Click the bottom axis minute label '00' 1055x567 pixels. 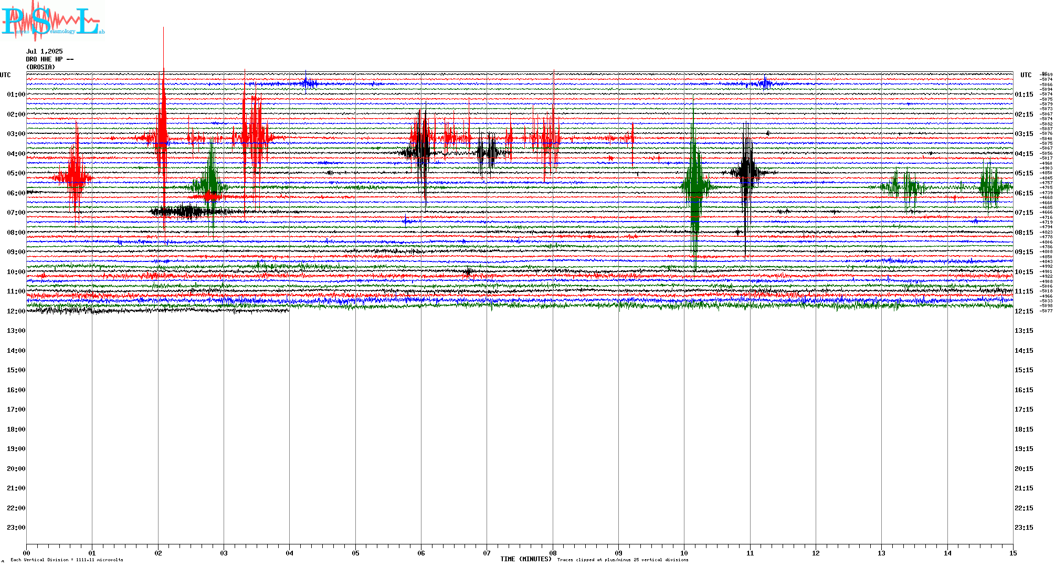point(27,553)
